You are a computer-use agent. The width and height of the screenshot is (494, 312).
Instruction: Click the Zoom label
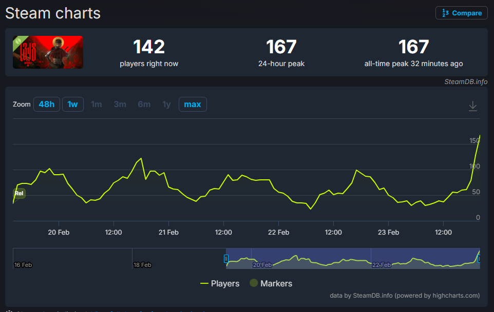(22, 105)
